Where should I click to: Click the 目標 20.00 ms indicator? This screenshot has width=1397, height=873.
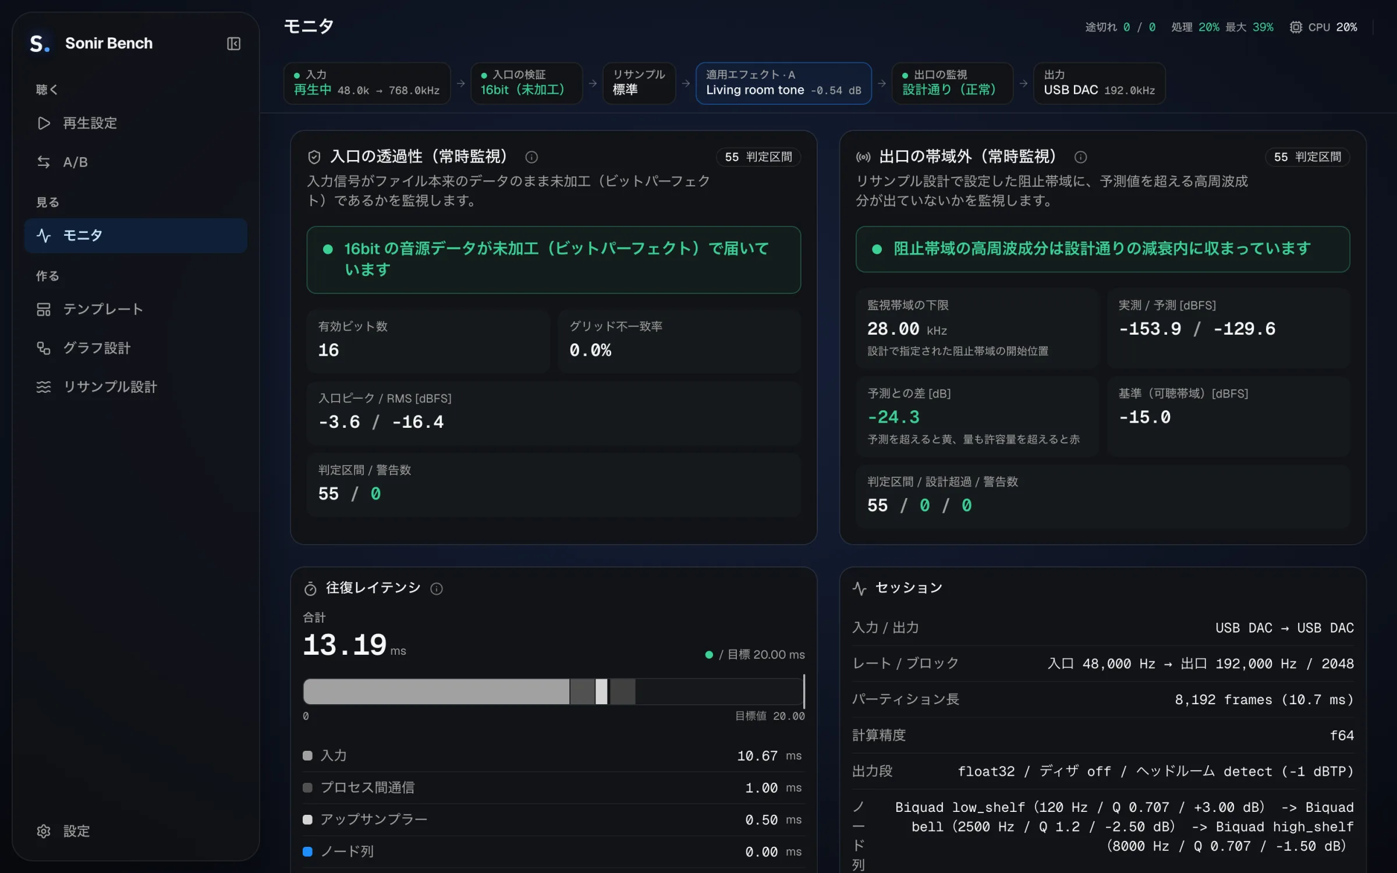click(755, 655)
